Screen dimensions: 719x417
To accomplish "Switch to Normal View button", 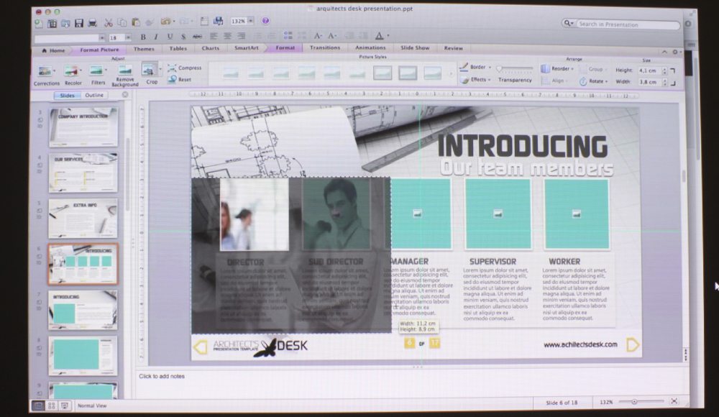I will (38, 405).
